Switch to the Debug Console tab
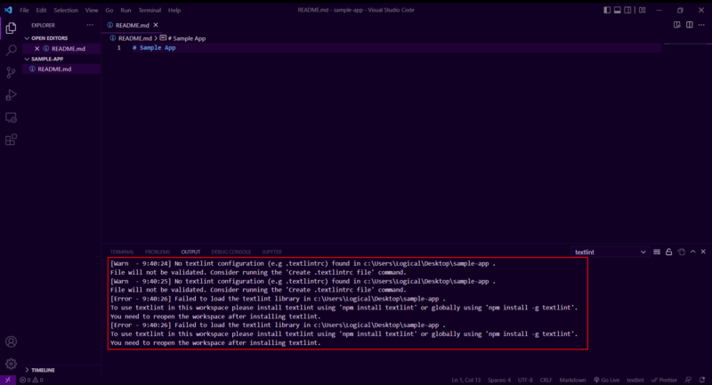The width and height of the screenshot is (712, 385). 231,252
